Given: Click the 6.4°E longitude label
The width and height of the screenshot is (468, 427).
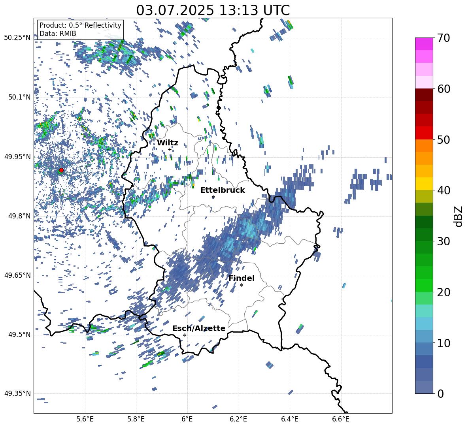Looking at the screenshot, I should click(x=289, y=419).
